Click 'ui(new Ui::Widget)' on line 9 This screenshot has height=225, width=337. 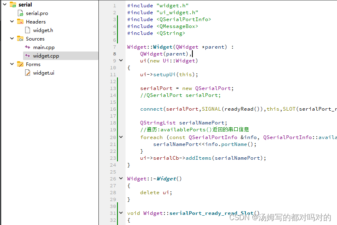click(169, 61)
